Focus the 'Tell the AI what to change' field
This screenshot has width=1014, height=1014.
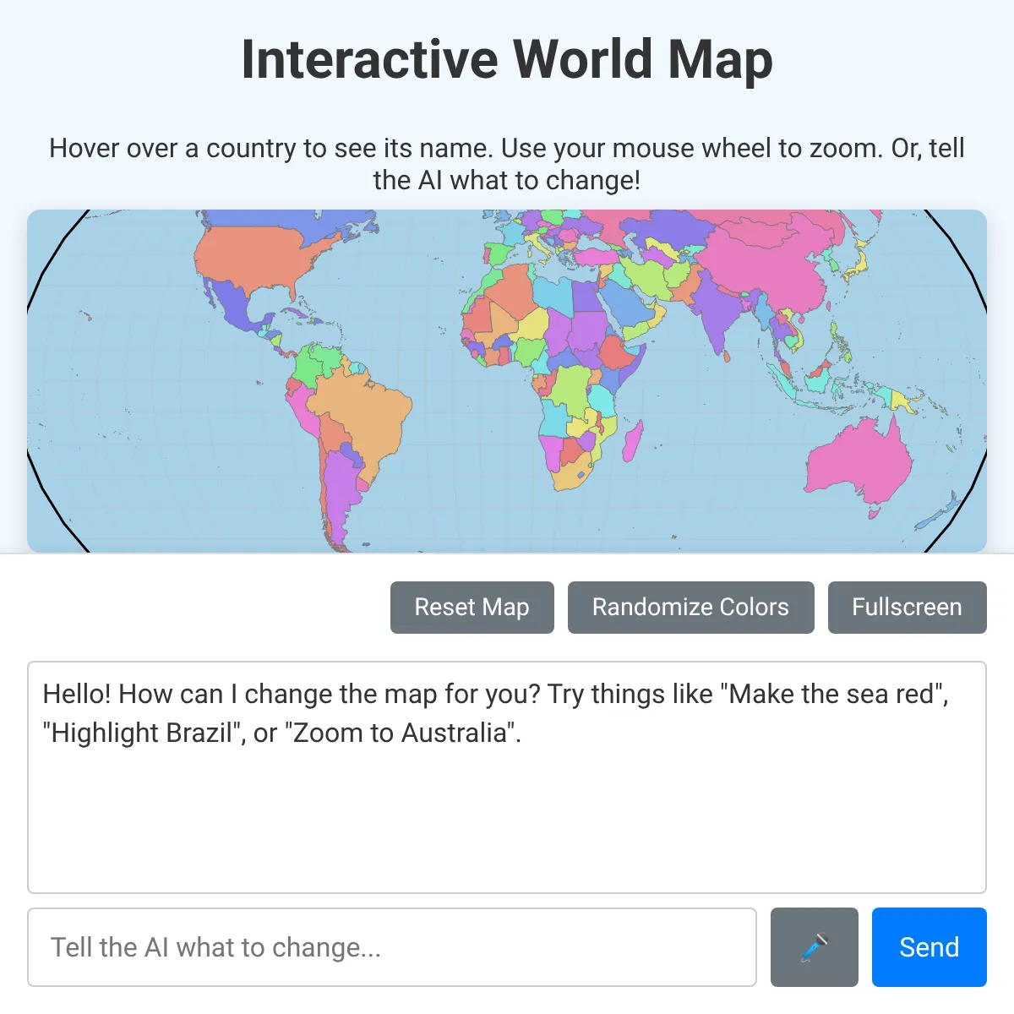click(x=391, y=947)
